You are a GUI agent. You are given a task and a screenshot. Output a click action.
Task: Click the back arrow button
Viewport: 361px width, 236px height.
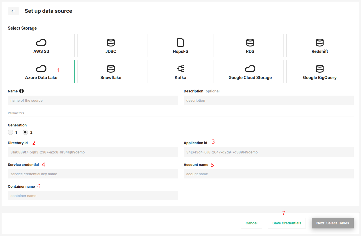(13, 11)
